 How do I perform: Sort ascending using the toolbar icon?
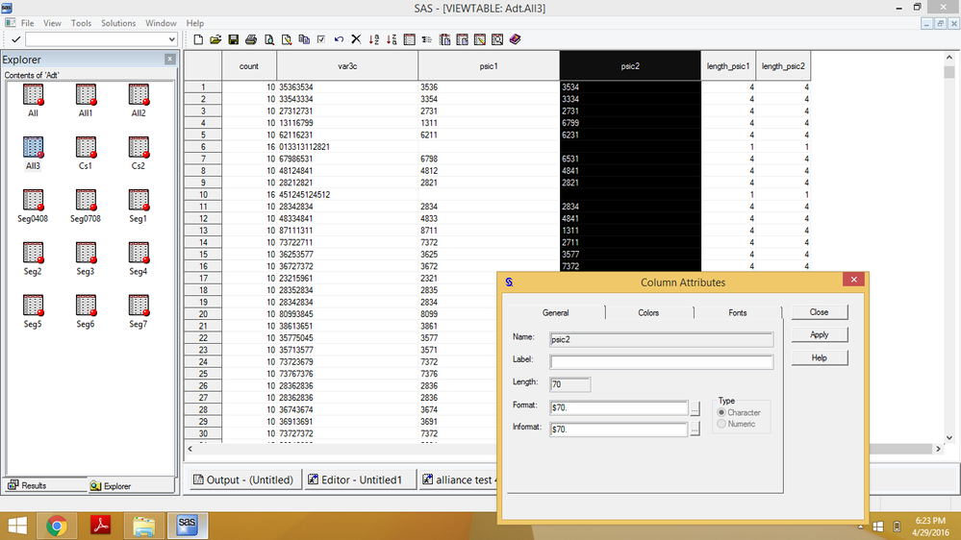(373, 39)
